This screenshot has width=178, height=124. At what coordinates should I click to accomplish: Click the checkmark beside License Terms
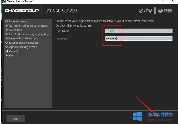coord(7,21)
